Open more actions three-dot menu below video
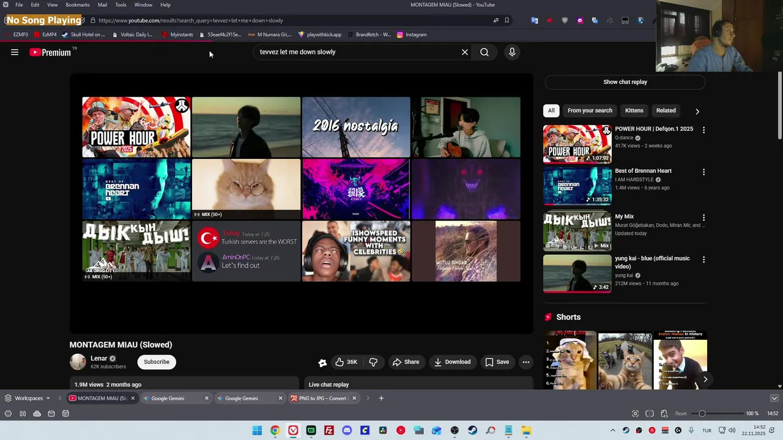The height and width of the screenshot is (440, 783). point(525,362)
